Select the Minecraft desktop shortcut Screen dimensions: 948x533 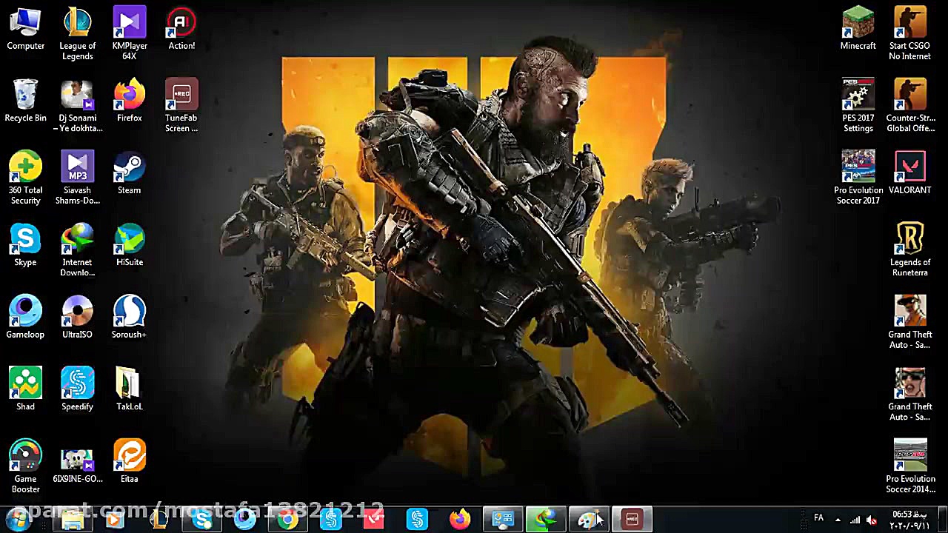pos(858,29)
